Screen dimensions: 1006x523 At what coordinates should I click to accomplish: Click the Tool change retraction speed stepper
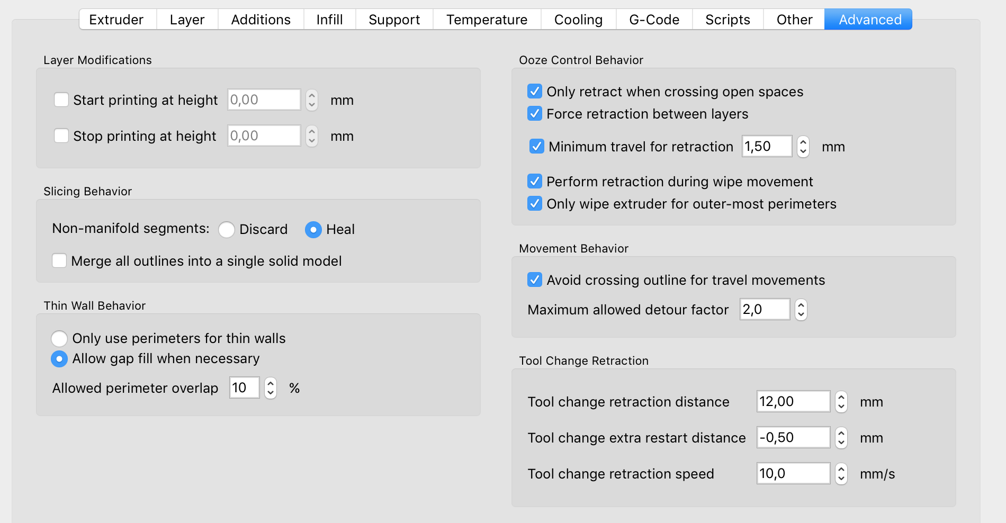point(841,473)
